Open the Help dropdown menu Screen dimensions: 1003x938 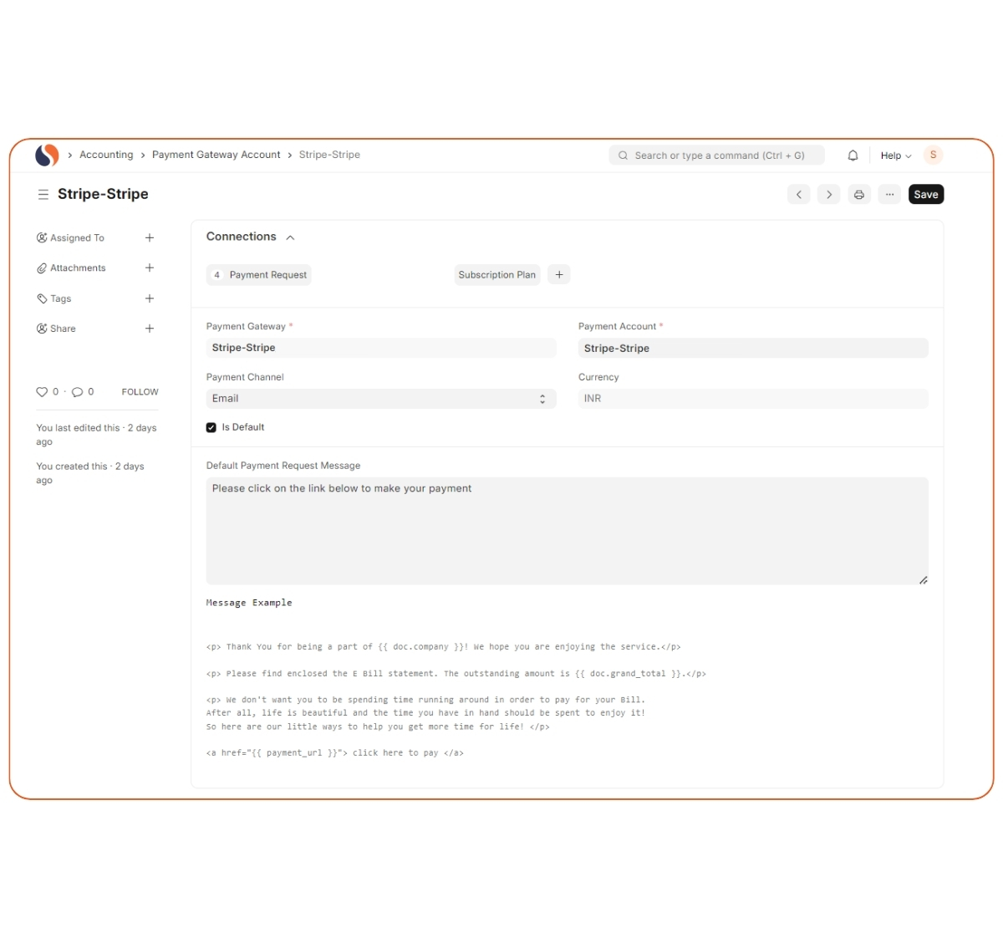click(x=895, y=155)
